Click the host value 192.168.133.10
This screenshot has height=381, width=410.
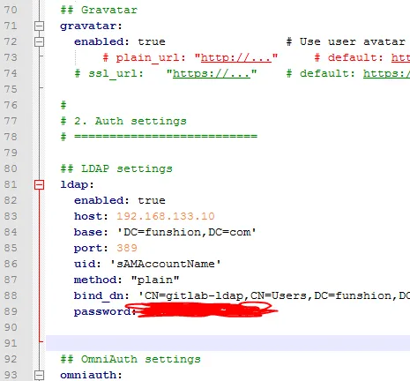pyautogui.click(x=166, y=216)
